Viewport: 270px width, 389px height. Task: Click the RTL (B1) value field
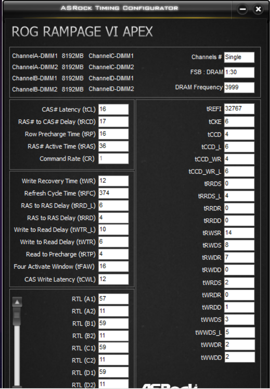pyautogui.click(x=113, y=324)
